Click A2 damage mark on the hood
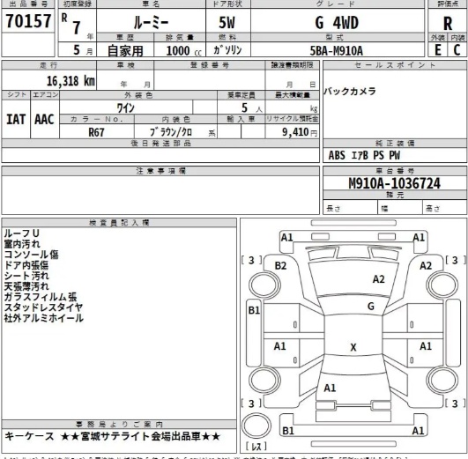 378,279
